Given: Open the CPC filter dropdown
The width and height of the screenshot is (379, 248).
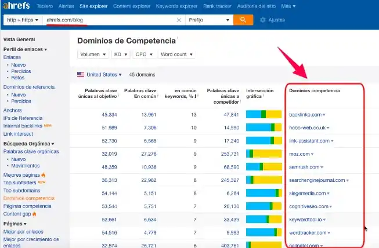Looking at the screenshot, I should pyautogui.click(x=144, y=54).
